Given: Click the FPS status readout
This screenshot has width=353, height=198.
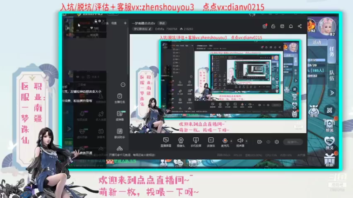Looking at the screenshot, I should 238,155.
